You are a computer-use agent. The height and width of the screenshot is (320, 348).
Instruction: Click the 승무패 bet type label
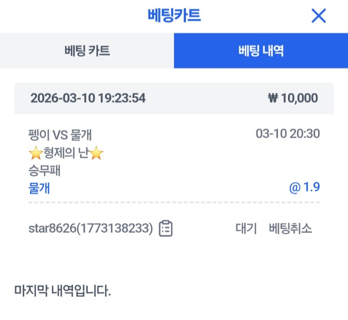[43, 170]
